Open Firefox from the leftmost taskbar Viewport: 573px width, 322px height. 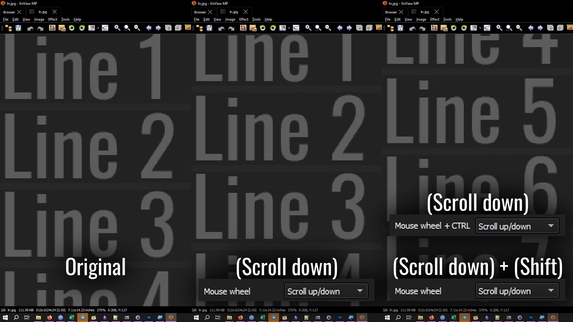[50, 318]
